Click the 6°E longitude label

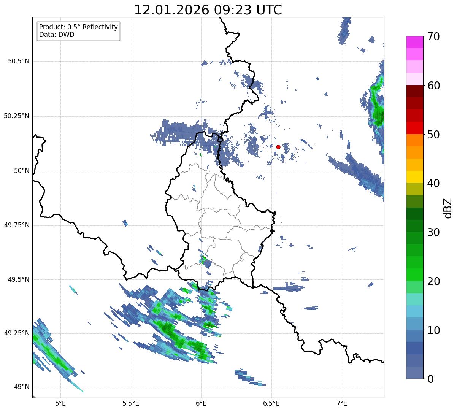click(201, 403)
